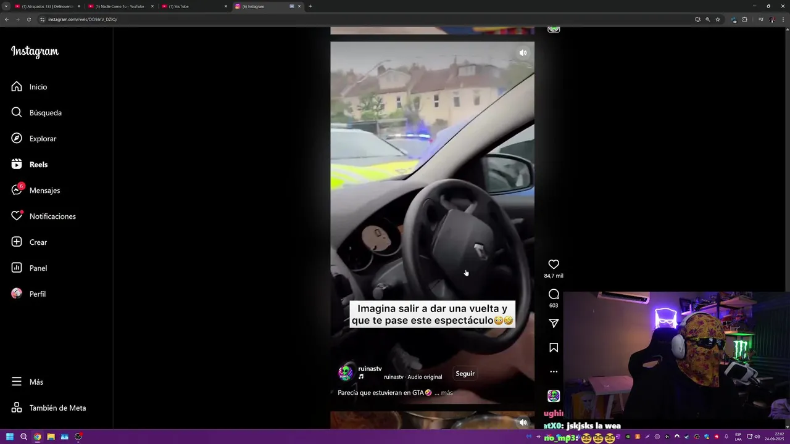
Task: Open the Reels section
Action: pyautogui.click(x=30, y=165)
